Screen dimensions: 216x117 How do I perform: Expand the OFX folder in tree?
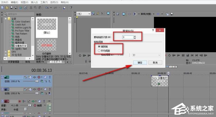(5, 52)
